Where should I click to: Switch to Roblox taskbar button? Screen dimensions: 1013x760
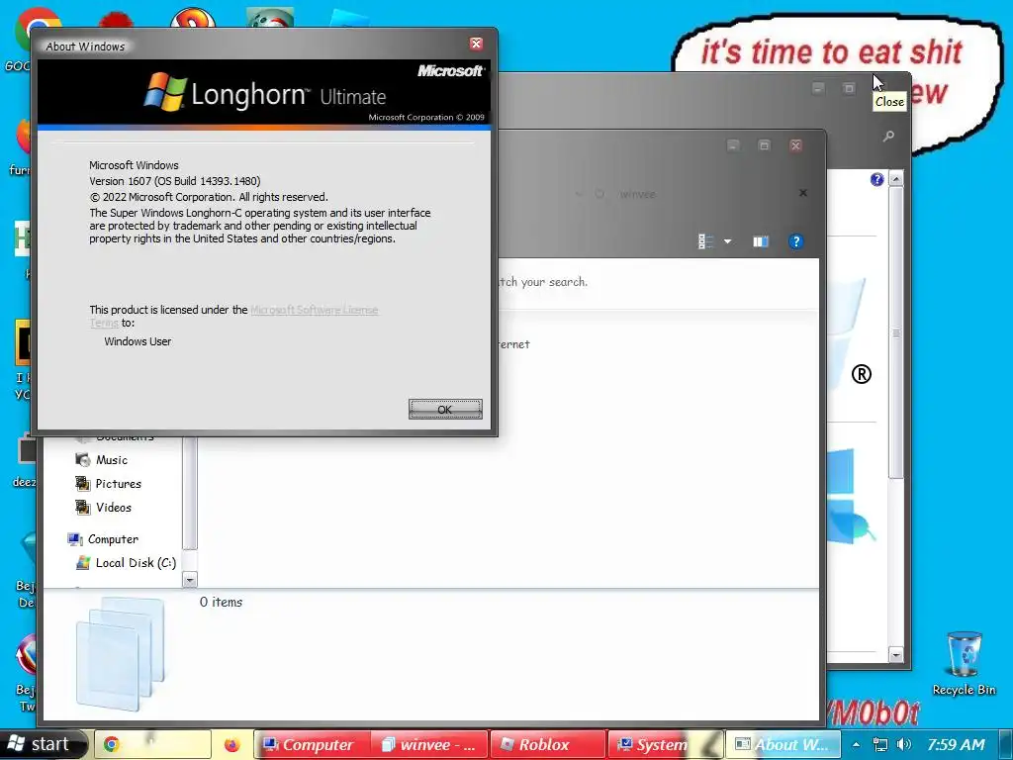(x=548, y=744)
